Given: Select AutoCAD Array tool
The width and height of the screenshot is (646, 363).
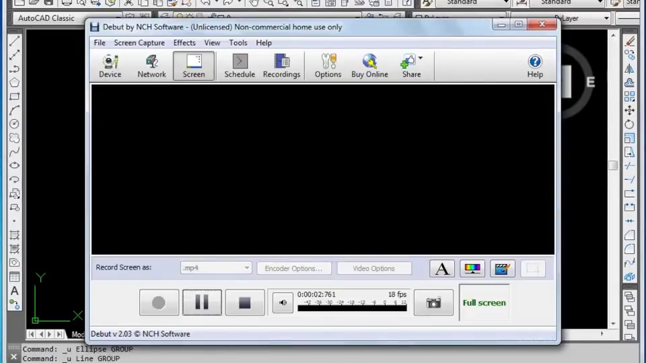Looking at the screenshot, I should point(629,96).
